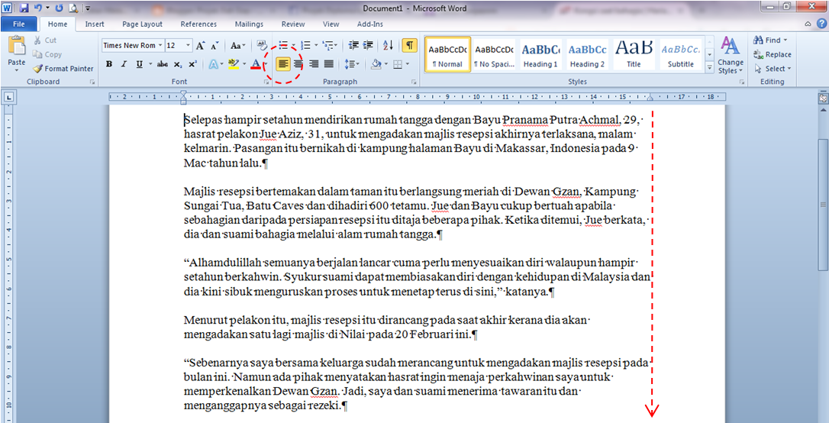Toggle Italic formatting

tap(124, 64)
